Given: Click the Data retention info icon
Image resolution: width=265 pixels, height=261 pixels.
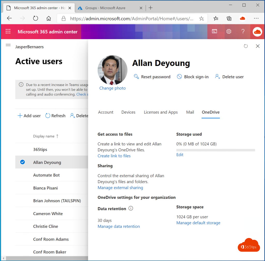Looking at the screenshot, I should coord(131,208).
